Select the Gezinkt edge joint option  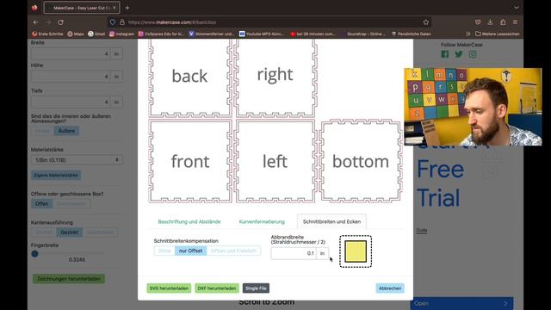pos(69,232)
